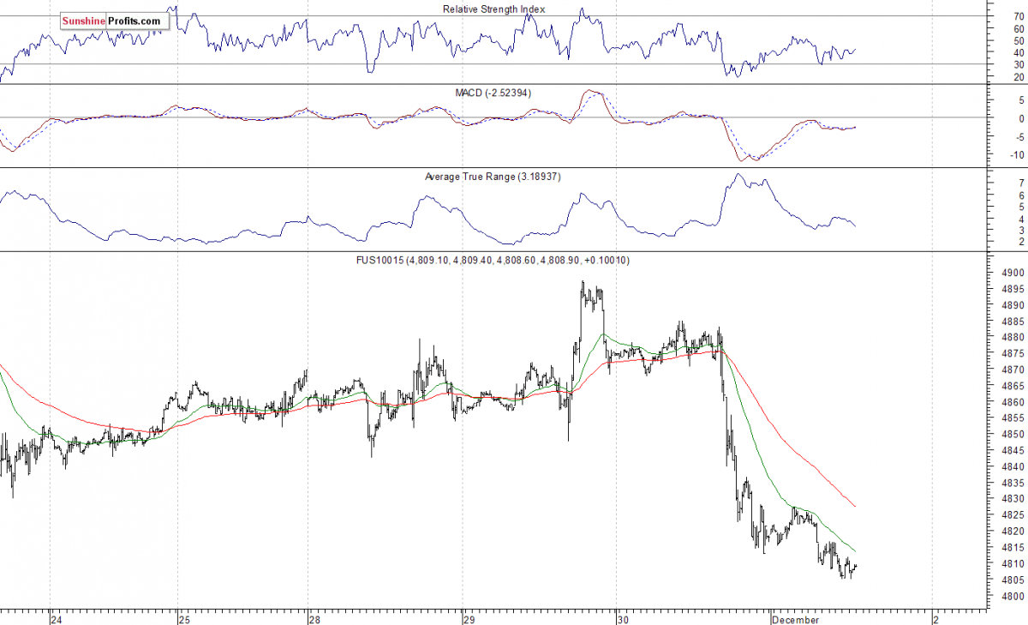Click the 4850 price axis label

(x=1014, y=435)
